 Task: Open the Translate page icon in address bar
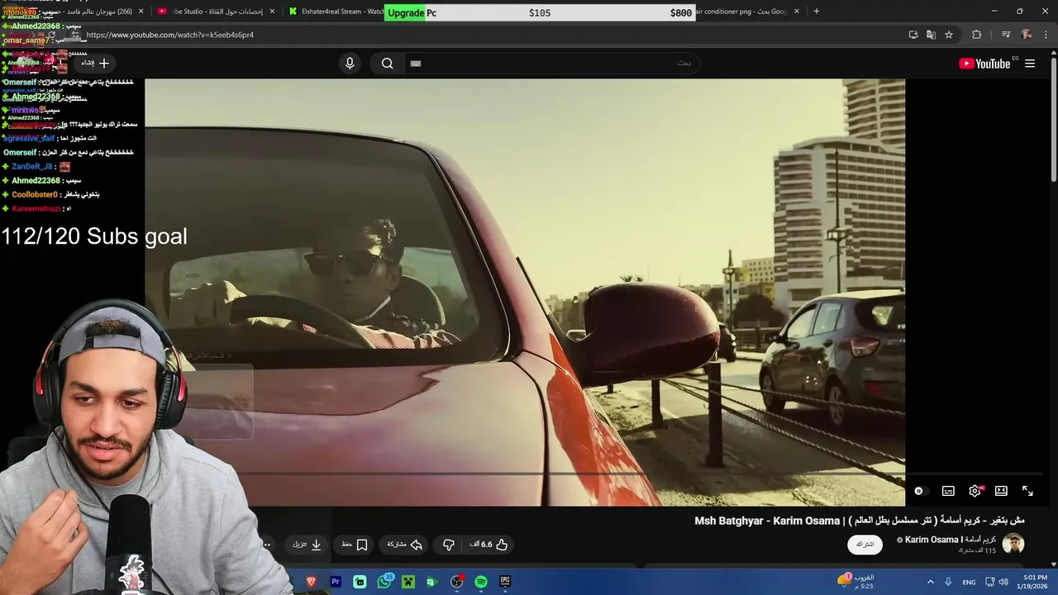click(931, 35)
